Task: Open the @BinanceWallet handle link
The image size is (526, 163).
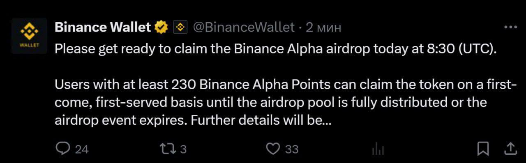Action: click(243, 28)
